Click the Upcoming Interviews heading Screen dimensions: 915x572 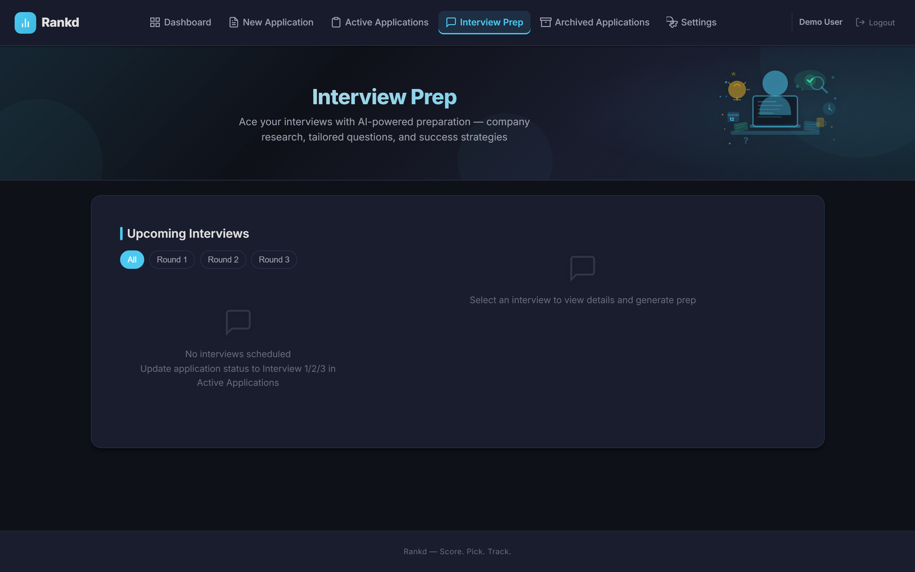188,234
